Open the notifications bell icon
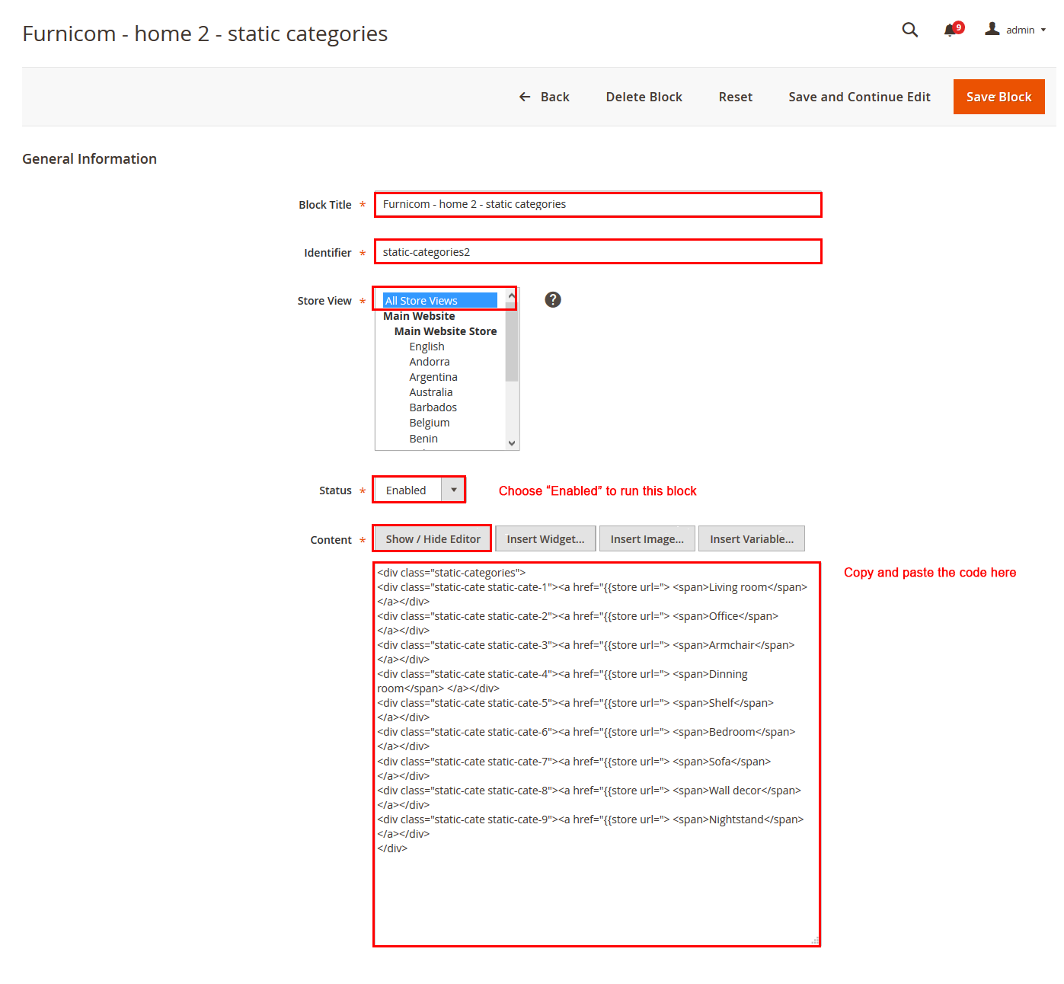Screen dimensions: 1064x984 (x=950, y=30)
